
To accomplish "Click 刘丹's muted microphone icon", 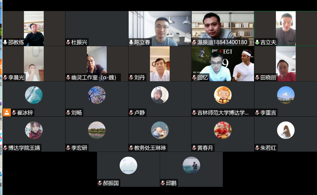I will pos(131,77).
